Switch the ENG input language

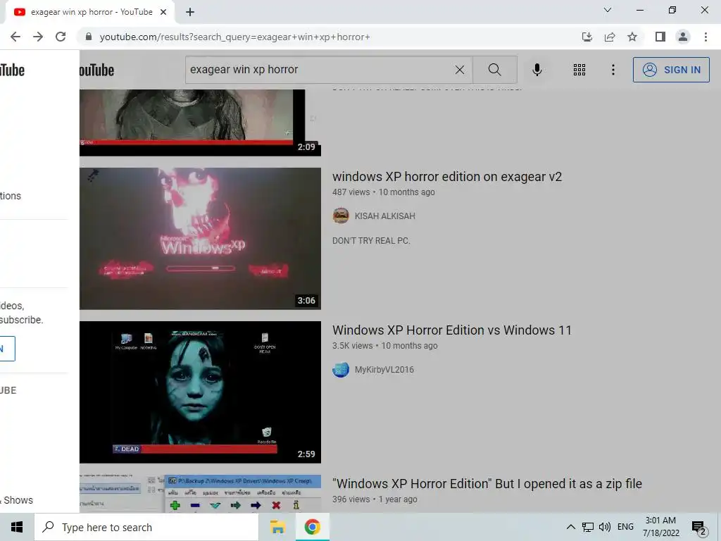click(x=625, y=527)
